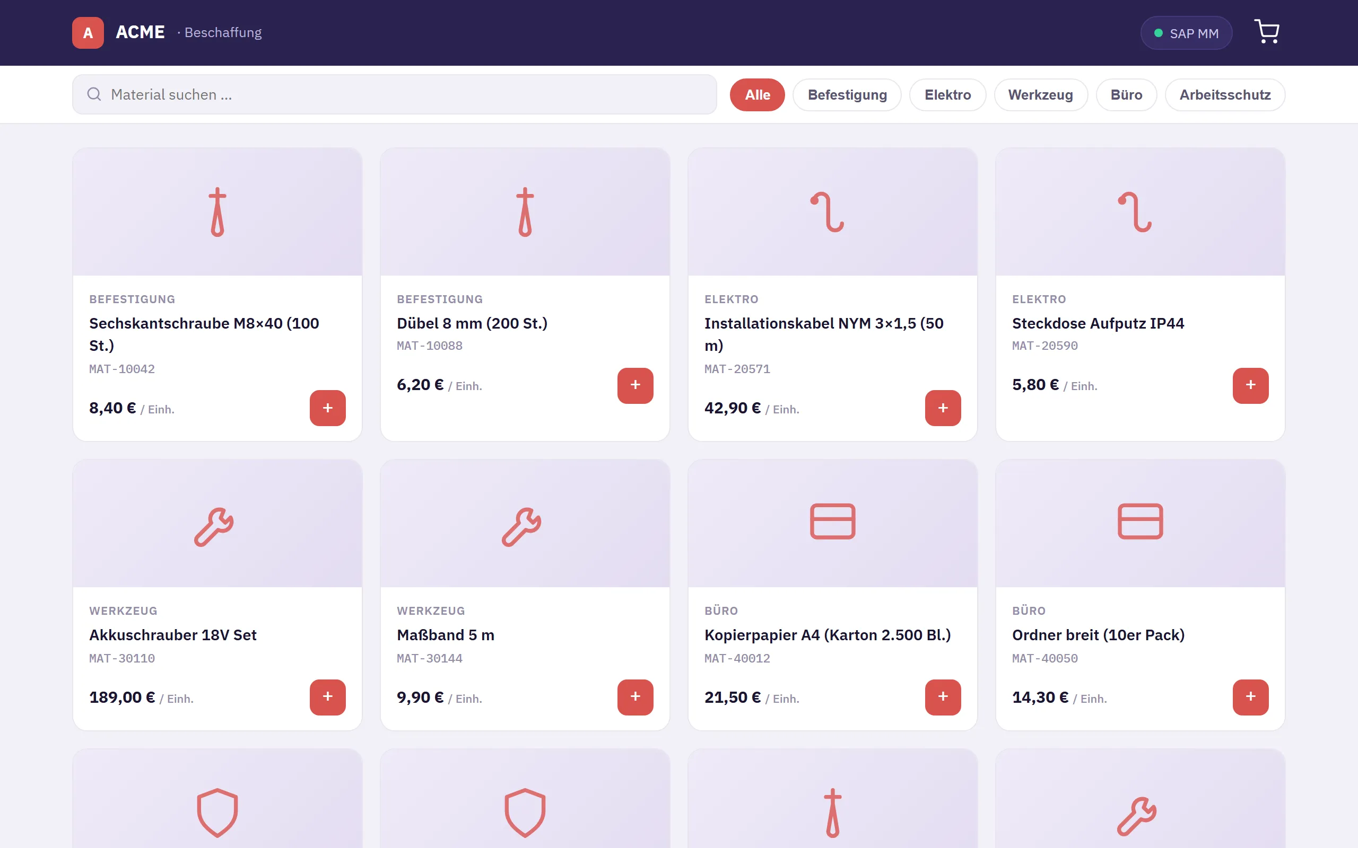The height and width of the screenshot is (848, 1358).
Task: Click material number MAT-20571
Action: (x=737, y=369)
